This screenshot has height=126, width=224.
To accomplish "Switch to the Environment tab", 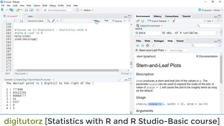I will pyautogui.click(x=143, y=16).
